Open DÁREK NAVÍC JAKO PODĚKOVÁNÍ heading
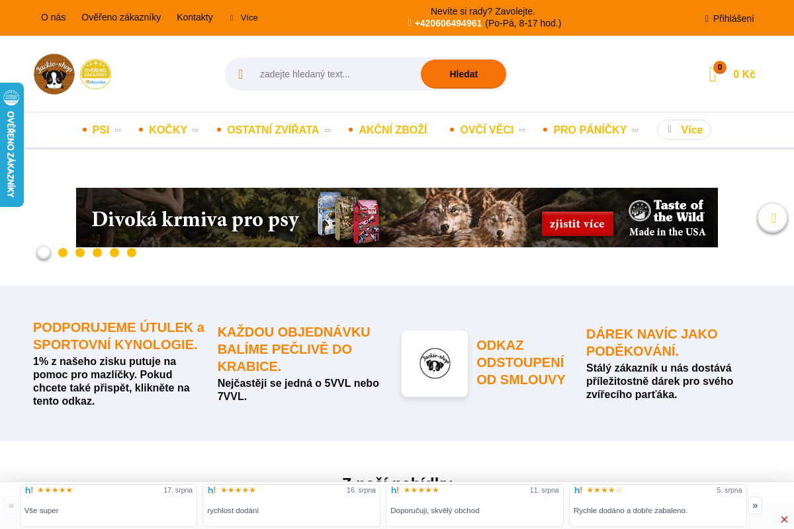 (652, 343)
